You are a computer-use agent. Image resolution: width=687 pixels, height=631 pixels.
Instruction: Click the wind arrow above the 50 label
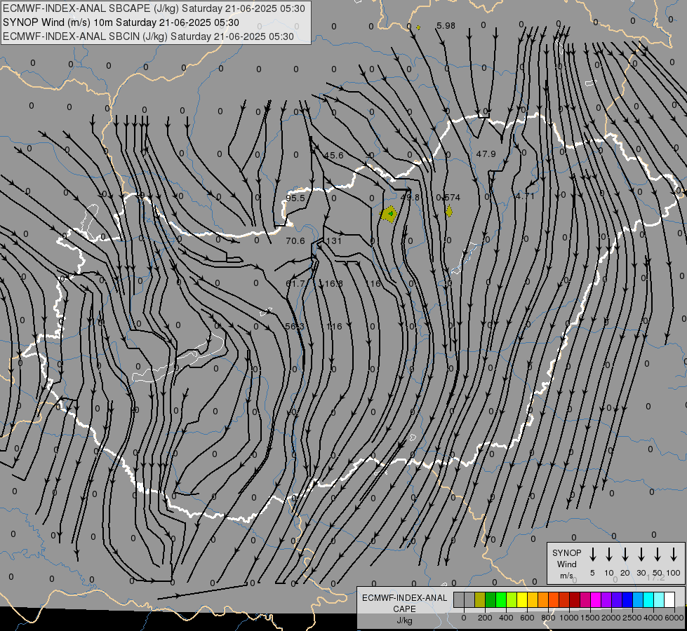658,555
